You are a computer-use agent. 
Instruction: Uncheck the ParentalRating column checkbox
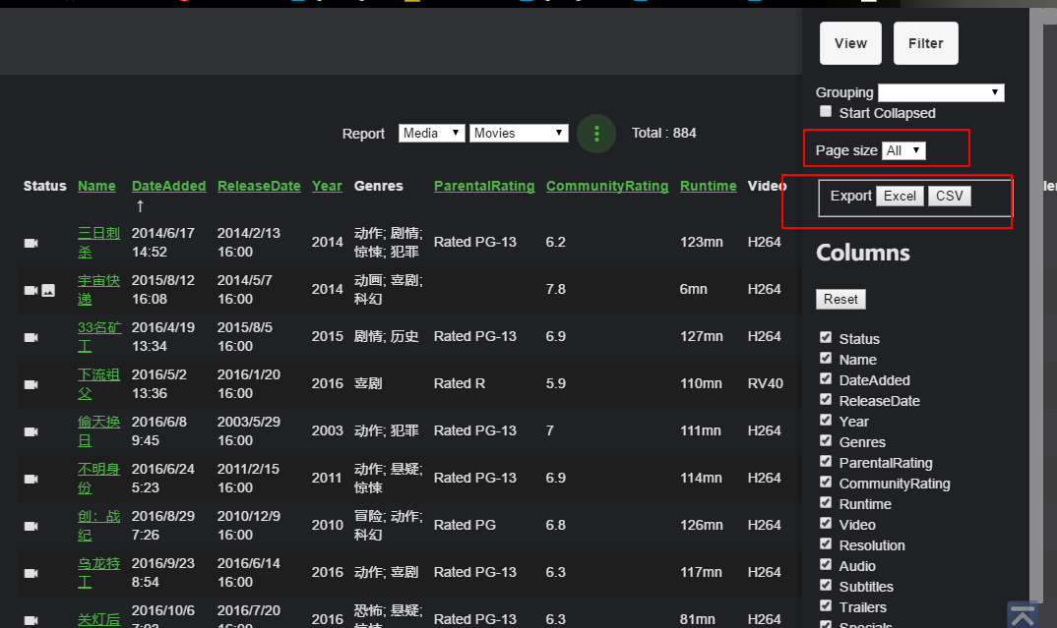pyautogui.click(x=826, y=462)
